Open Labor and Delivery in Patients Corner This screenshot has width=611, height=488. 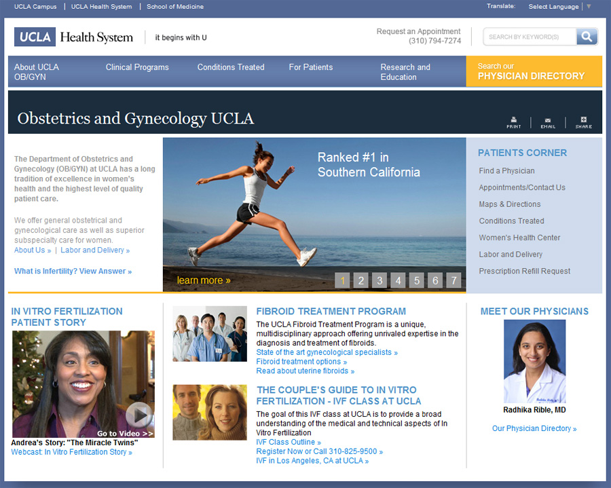(511, 255)
